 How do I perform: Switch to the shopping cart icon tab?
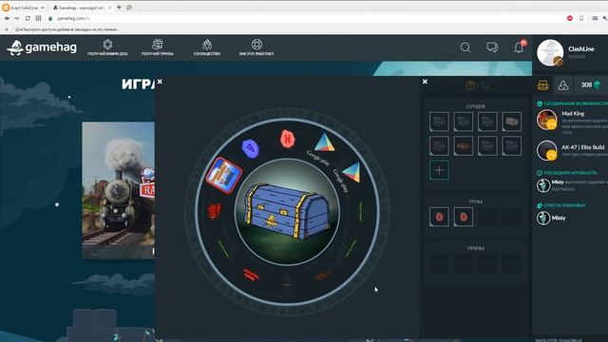(x=484, y=85)
